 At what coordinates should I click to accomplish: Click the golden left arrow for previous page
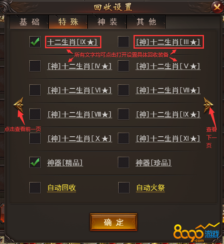pyautogui.click(x=18, y=105)
